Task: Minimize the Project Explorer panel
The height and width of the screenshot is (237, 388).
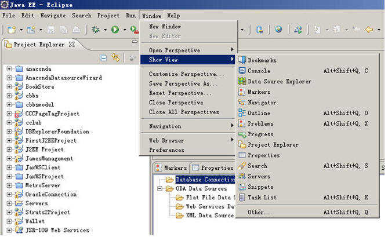Action: pos(135,42)
